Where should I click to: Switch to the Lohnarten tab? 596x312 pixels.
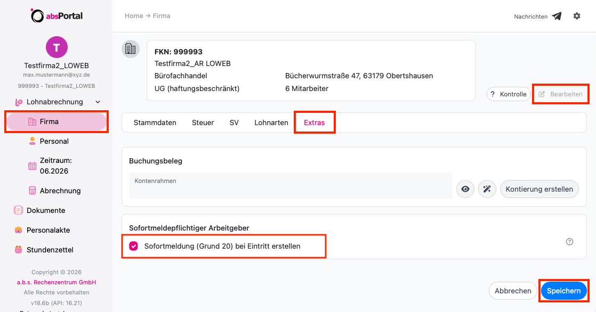(271, 122)
